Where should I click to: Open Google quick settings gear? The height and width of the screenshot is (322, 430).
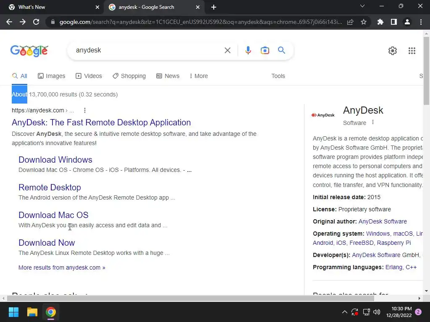pos(393,51)
